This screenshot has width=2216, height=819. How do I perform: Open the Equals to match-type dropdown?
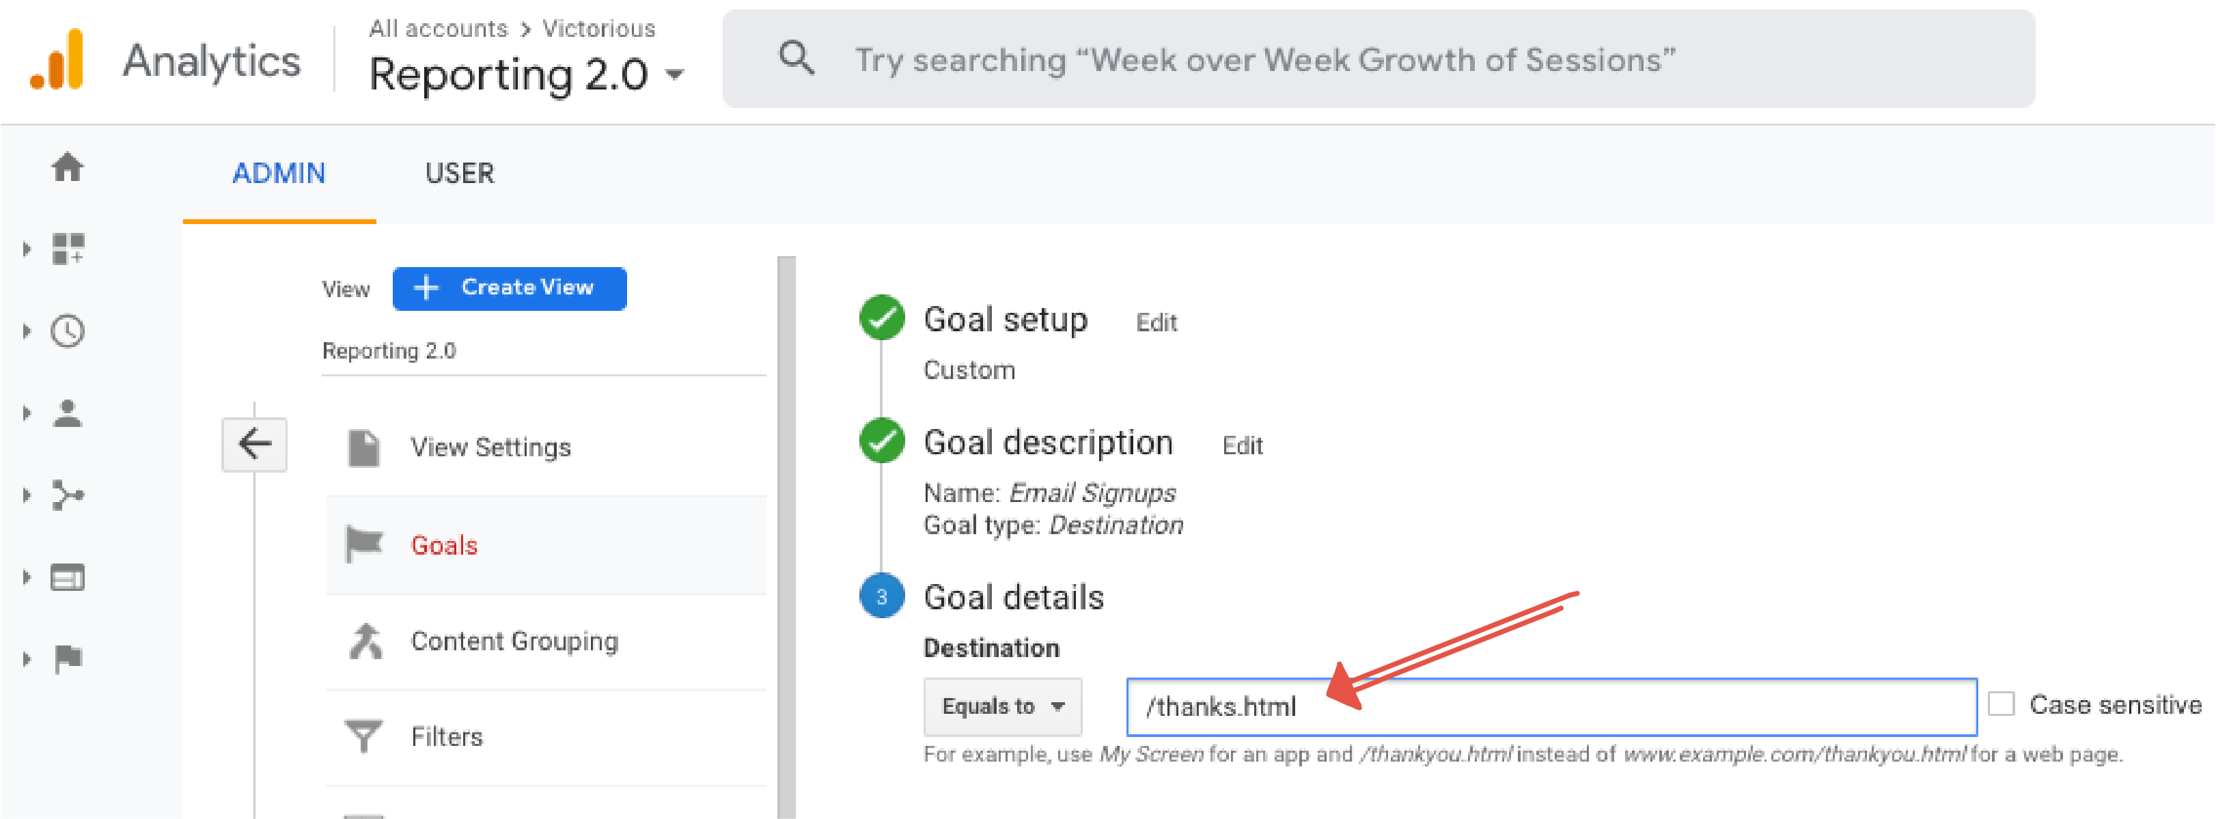(x=1002, y=706)
